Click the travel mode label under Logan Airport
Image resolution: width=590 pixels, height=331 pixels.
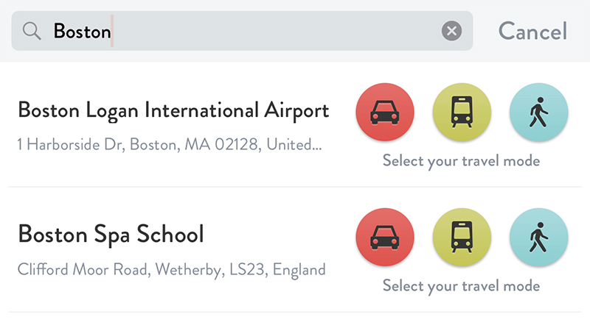pos(462,161)
